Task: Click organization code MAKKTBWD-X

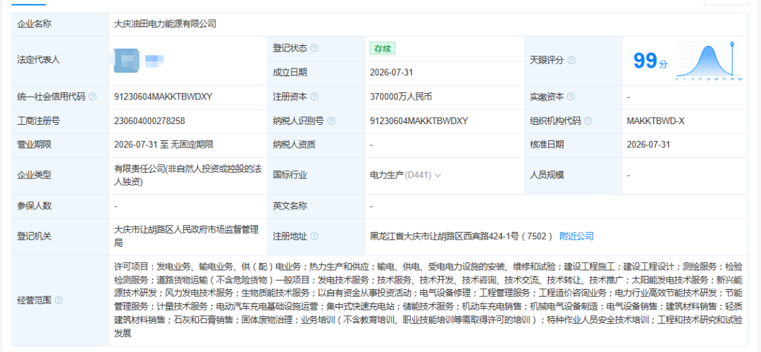Action: [x=656, y=121]
